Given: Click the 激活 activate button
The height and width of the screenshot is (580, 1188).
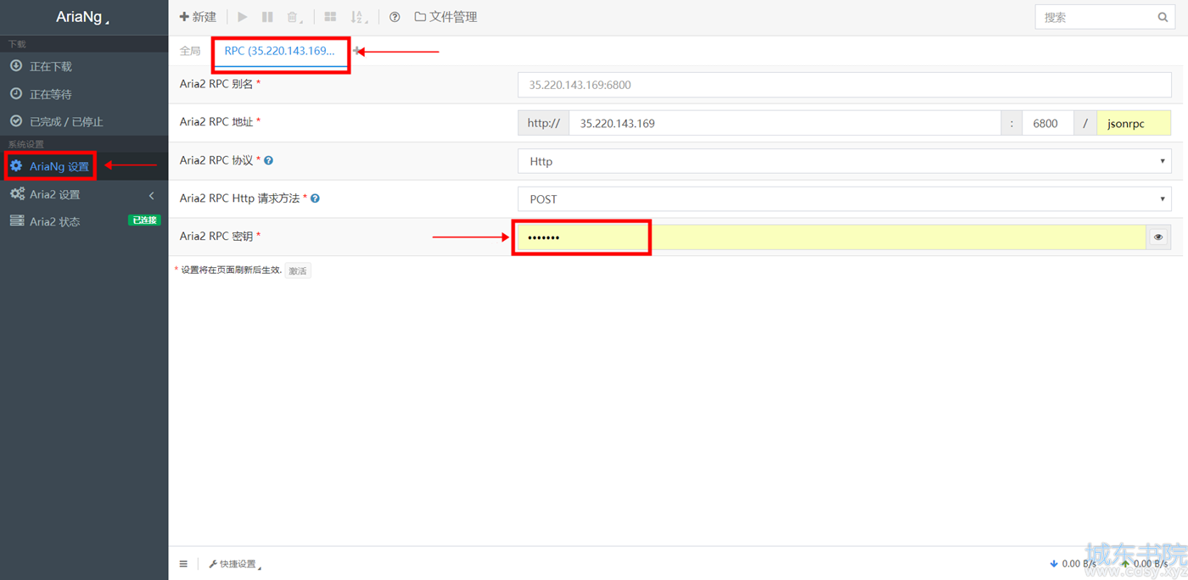Looking at the screenshot, I should pos(298,270).
